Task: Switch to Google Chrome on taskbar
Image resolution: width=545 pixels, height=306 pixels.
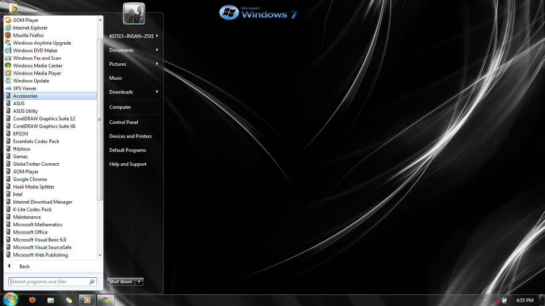Action: click(106, 300)
